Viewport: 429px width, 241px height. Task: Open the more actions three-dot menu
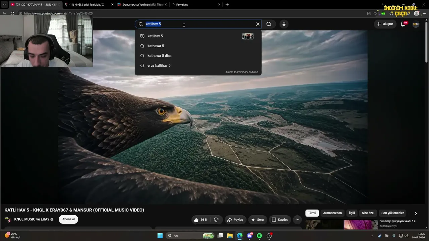[297, 220]
